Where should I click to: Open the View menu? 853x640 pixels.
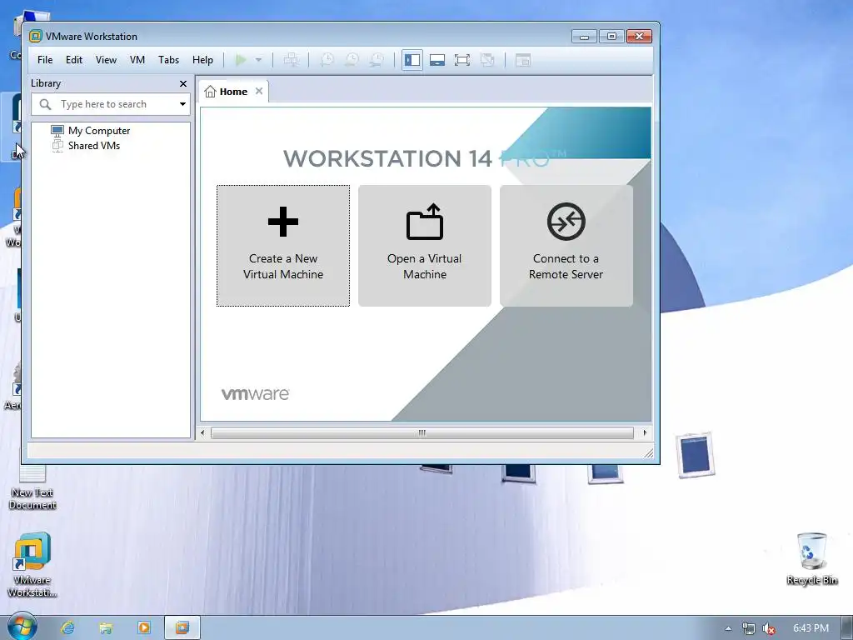[x=106, y=60]
